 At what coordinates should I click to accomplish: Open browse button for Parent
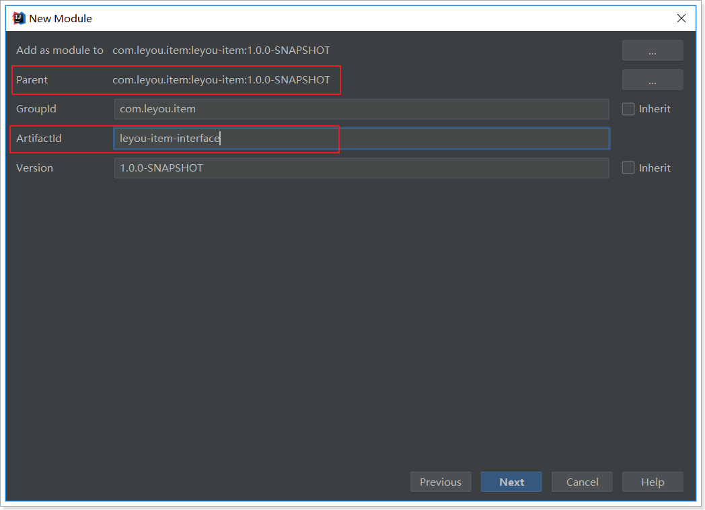(653, 80)
